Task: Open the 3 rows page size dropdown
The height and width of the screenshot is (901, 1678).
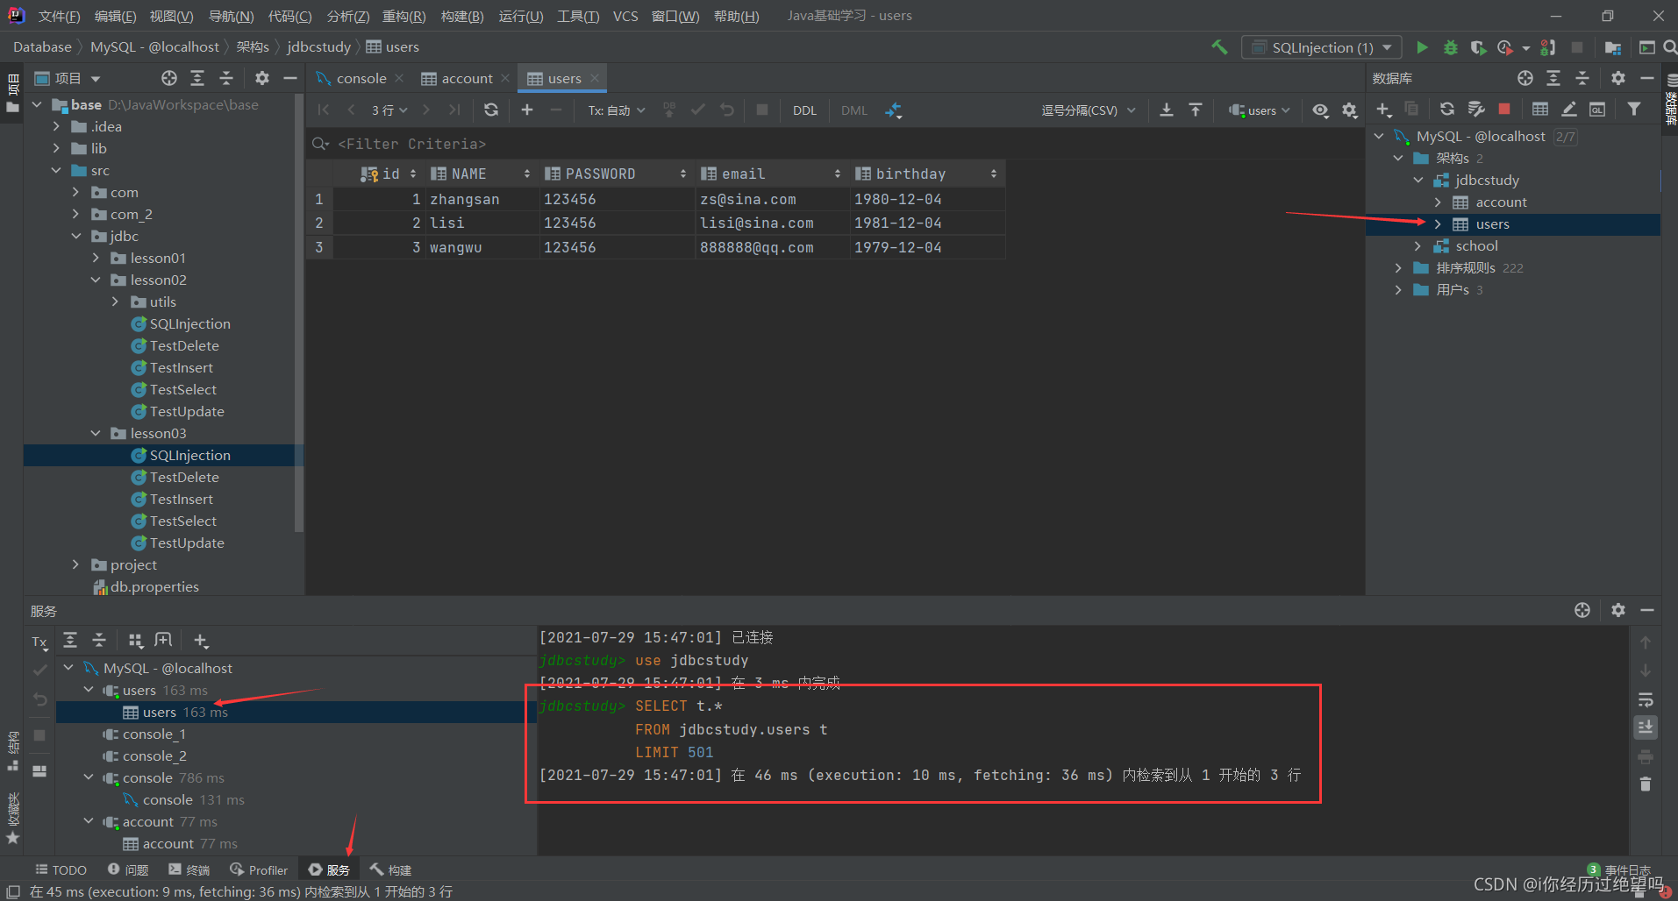Action: click(x=389, y=110)
